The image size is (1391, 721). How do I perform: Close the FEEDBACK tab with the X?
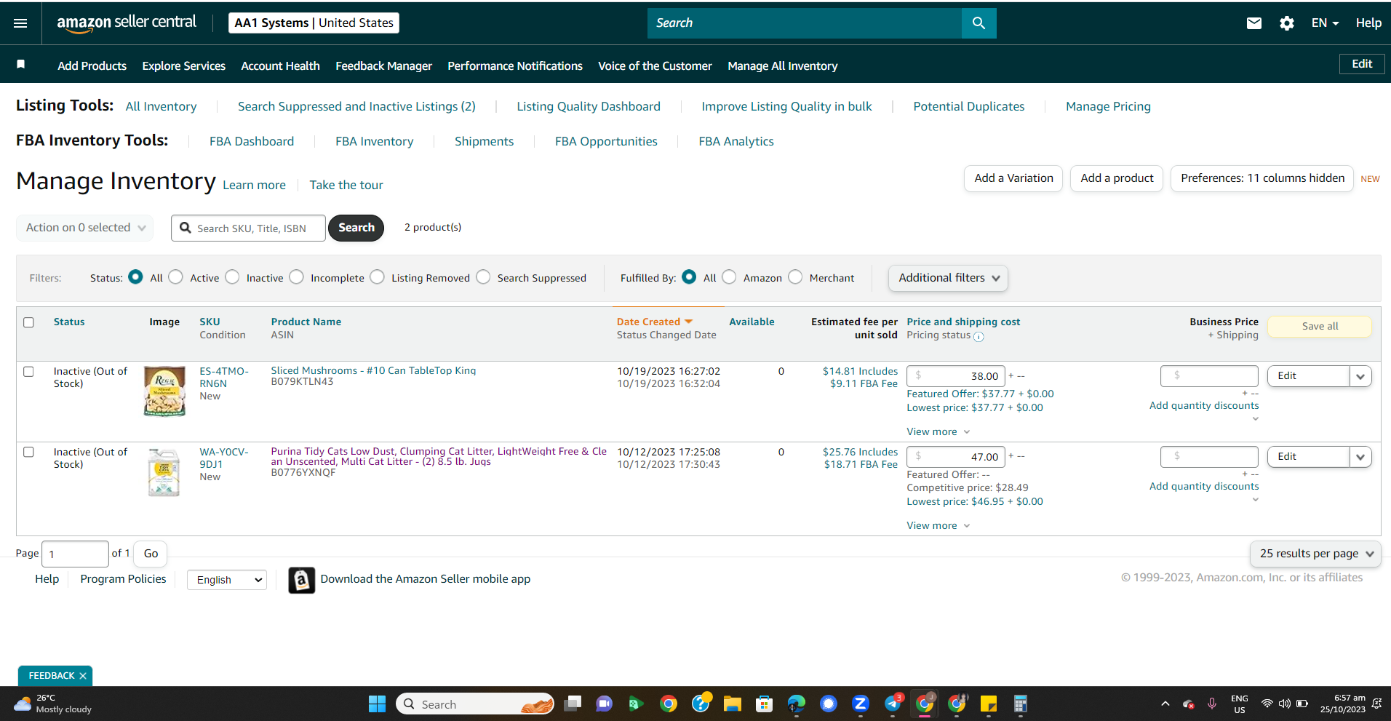tap(83, 676)
